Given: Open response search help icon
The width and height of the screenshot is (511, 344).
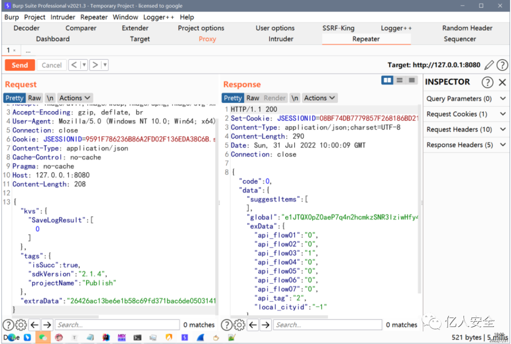Looking at the screenshot, I should [227, 325].
